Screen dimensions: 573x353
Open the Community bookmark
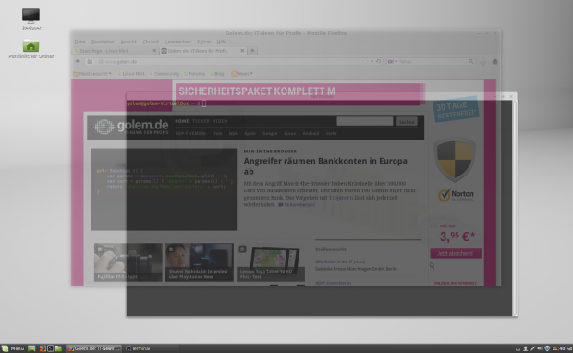[x=165, y=74]
